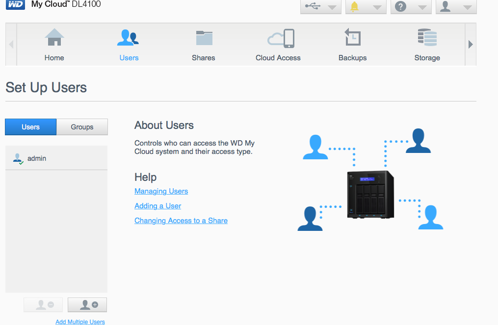The height and width of the screenshot is (325, 498).
Task: Go to the Users navigation label
Action: click(x=129, y=58)
